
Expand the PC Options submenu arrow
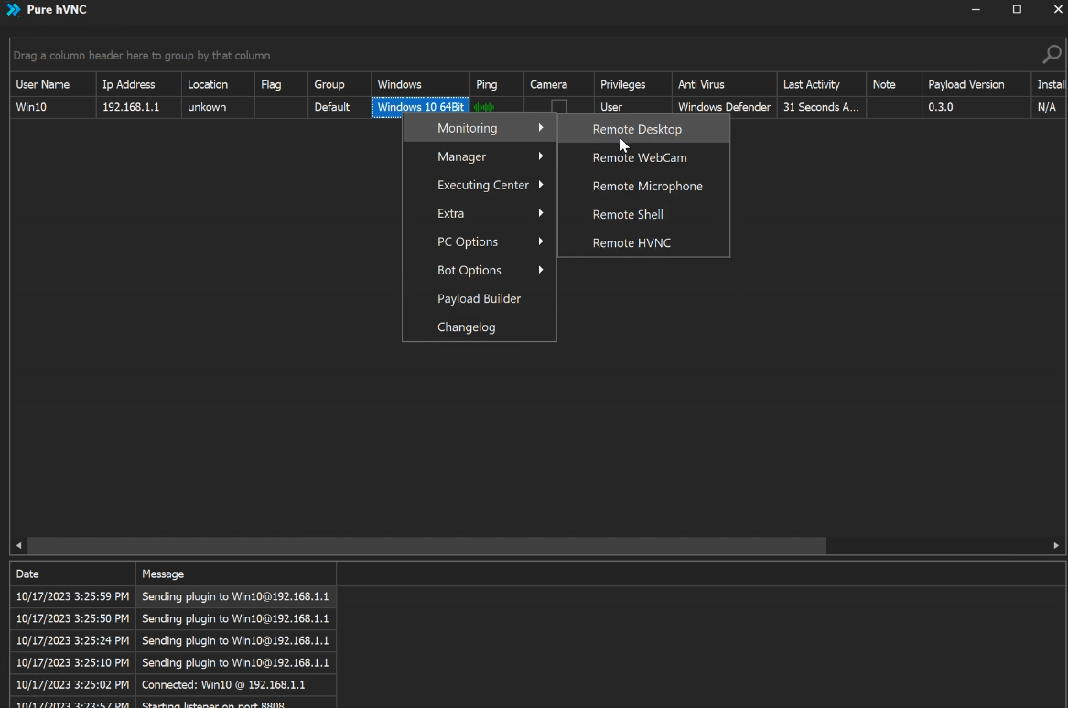coord(541,241)
